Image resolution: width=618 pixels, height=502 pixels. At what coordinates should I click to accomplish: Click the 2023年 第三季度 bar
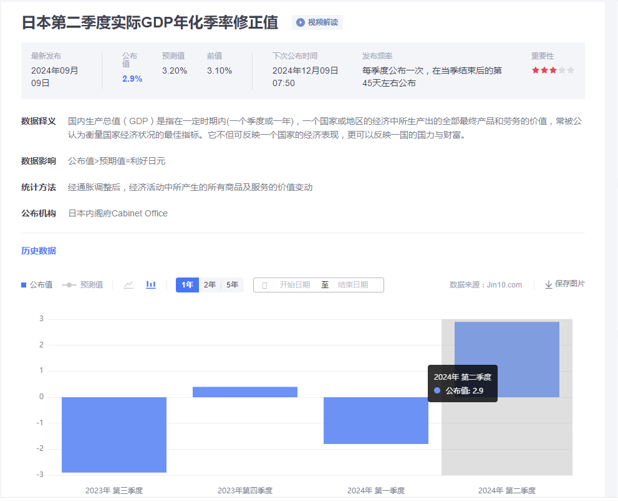tap(114, 435)
